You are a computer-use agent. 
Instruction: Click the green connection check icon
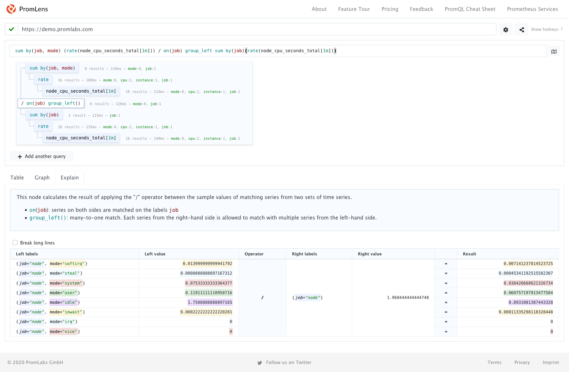point(12,29)
